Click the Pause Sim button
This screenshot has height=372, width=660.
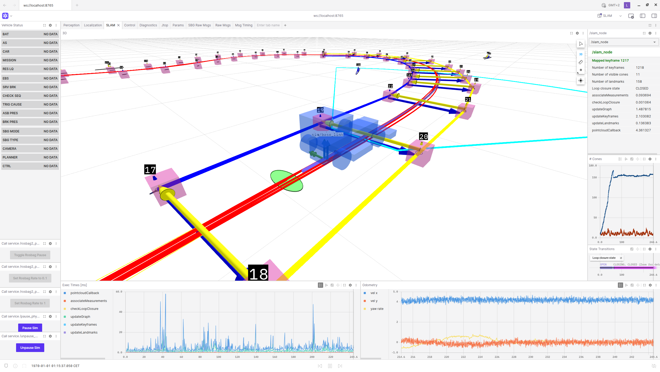[30, 328]
